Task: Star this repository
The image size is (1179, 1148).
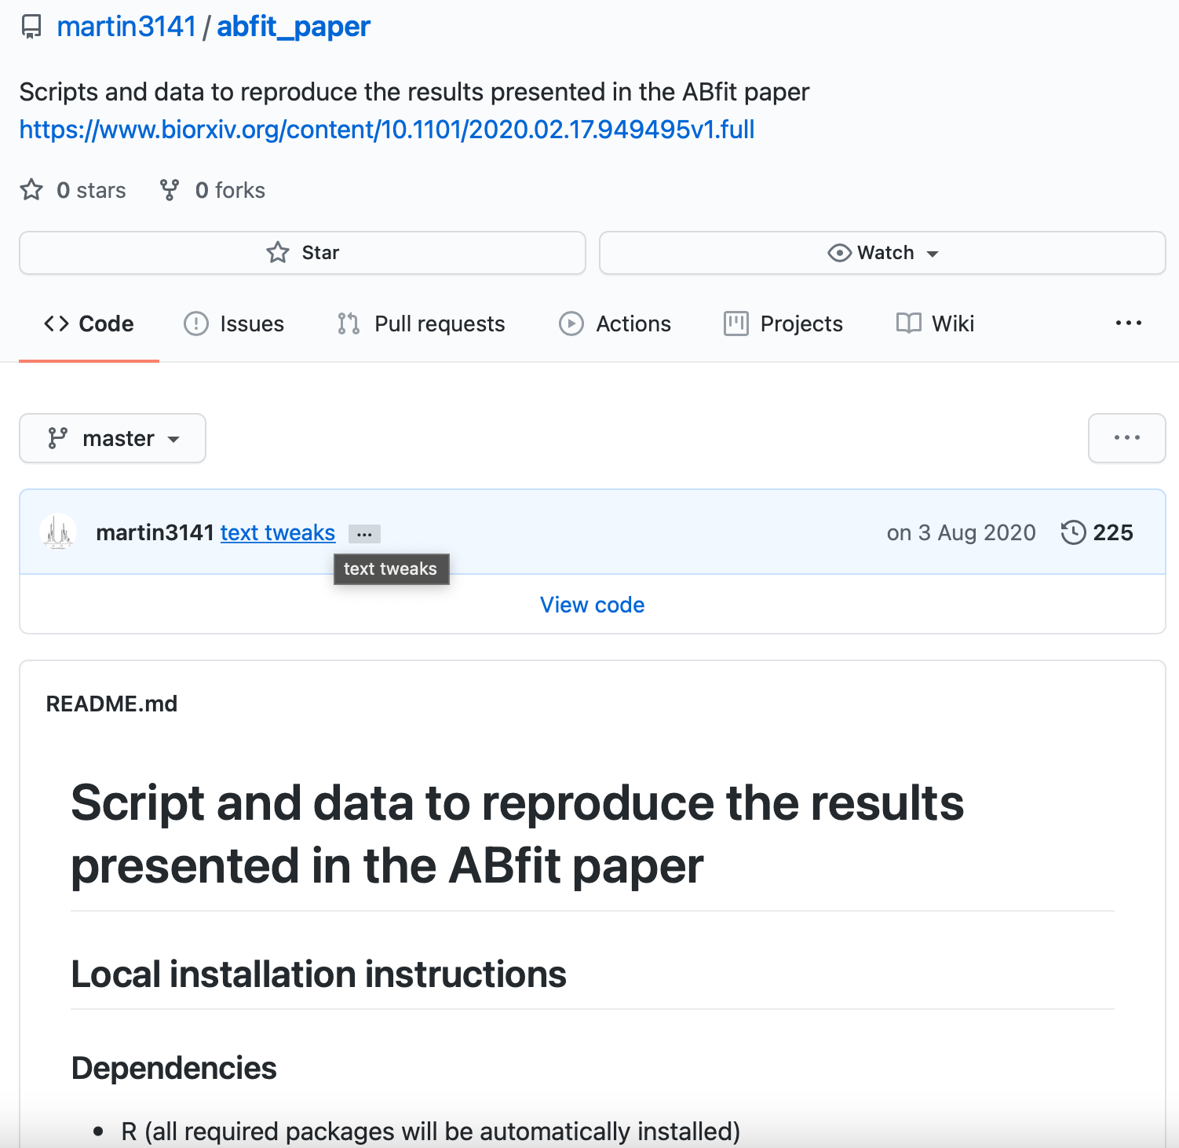Action: click(302, 253)
